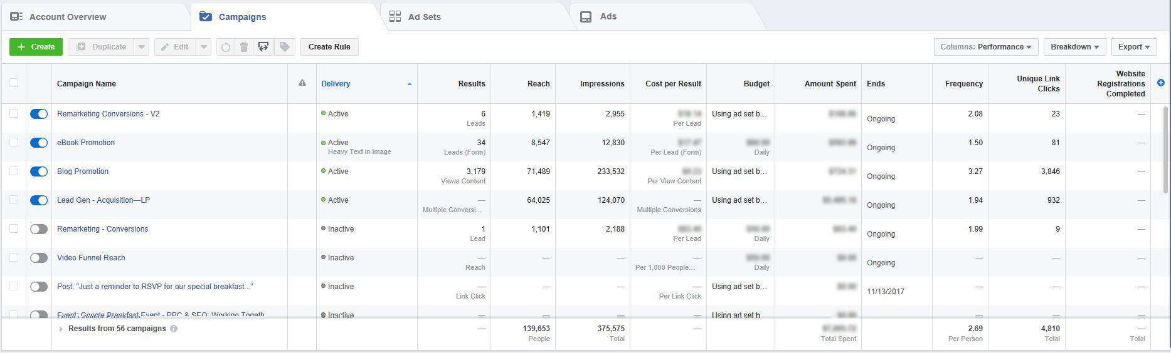The height and width of the screenshot is (353, 1171).
Task: Click the Ads tab icon
Action: coord(586,17)
